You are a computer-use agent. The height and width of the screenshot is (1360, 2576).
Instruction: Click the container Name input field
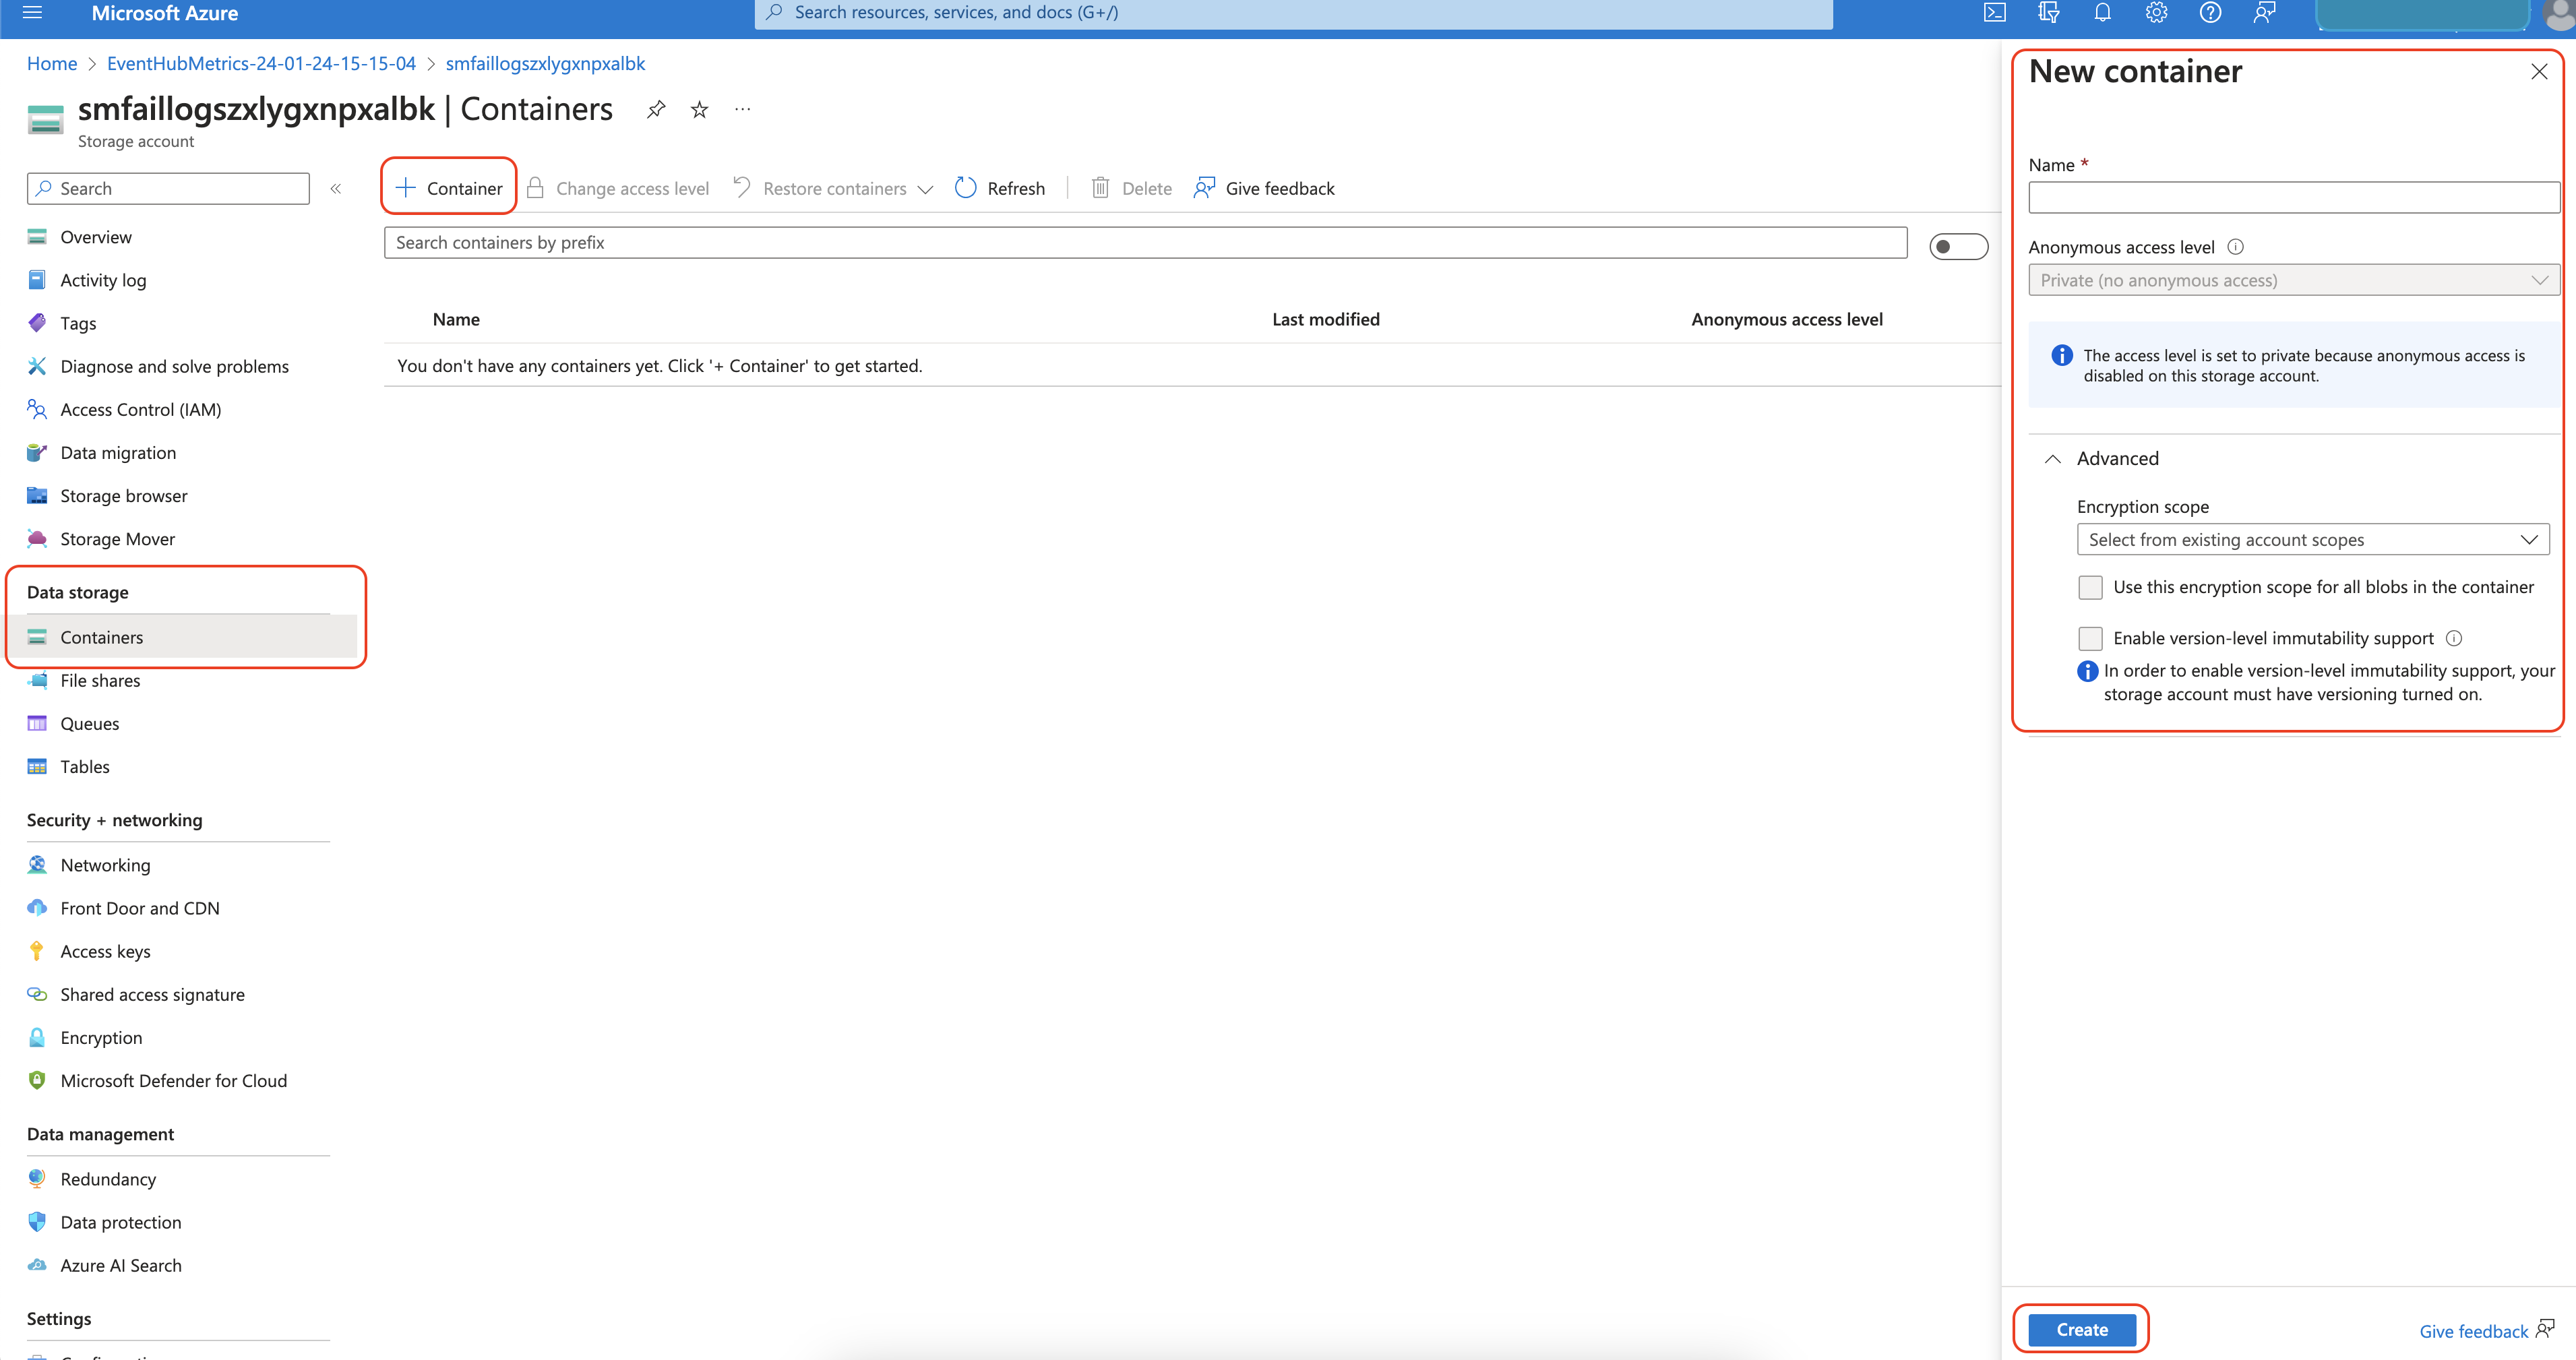[x=2293, y=198]
